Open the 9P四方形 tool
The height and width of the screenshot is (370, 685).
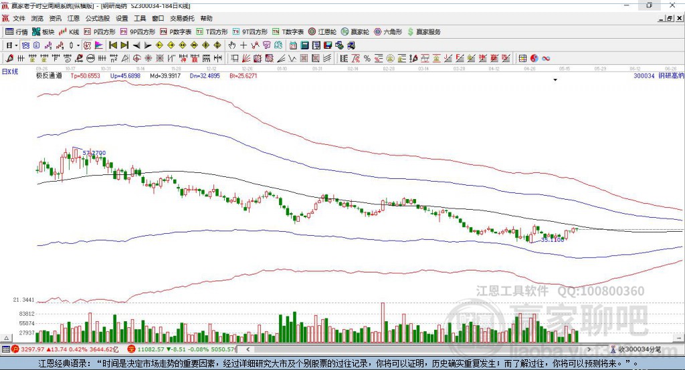coord(138,32)
